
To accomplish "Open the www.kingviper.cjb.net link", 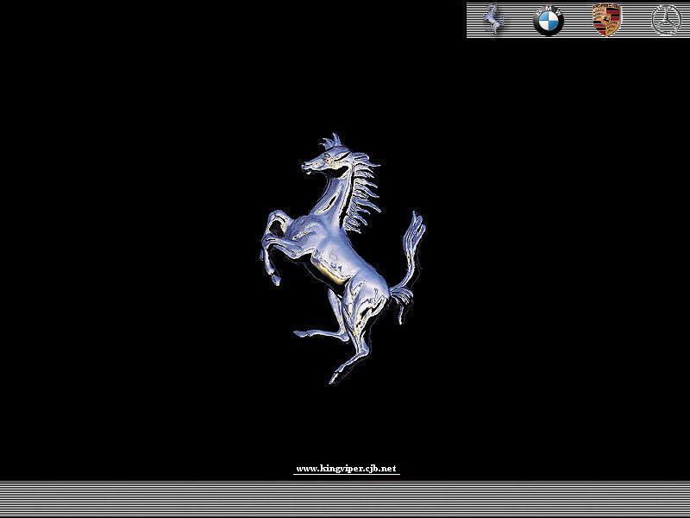I will [347, 468].
